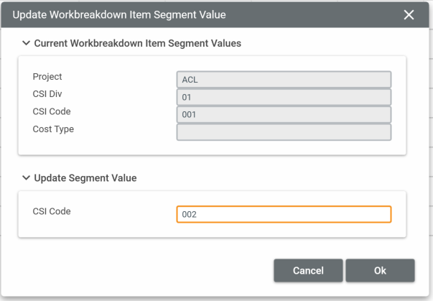Collapse the Update Segment Value chevron
Screen dimensions: 433x301
click(27, 177)
